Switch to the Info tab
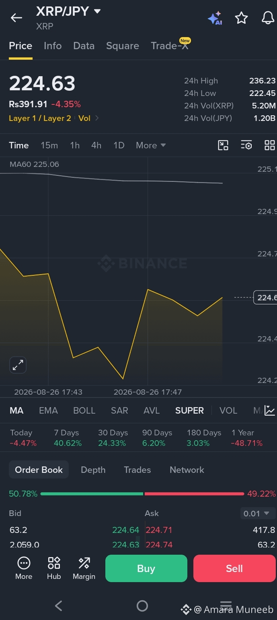Screen dimensions: 277x620 click(x=53, y=46)
